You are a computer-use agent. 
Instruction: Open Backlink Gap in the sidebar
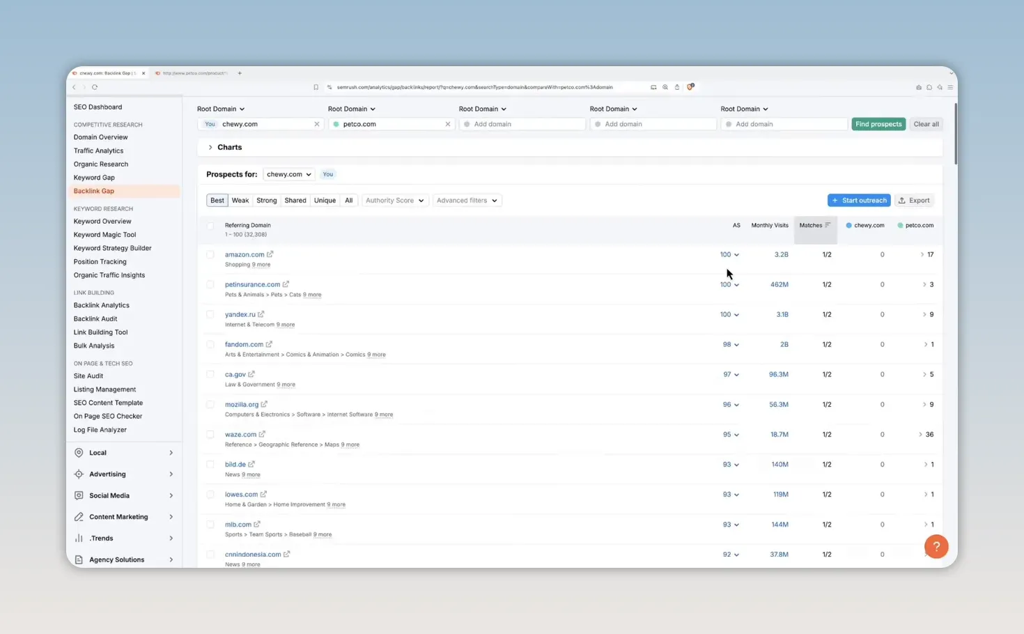124,191
